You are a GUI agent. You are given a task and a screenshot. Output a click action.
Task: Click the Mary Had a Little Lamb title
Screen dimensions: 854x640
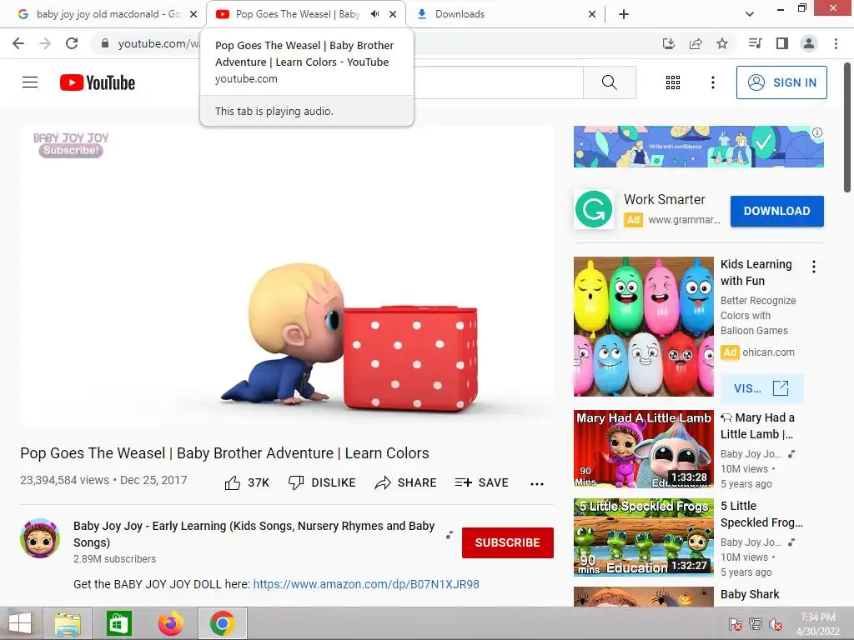point(757,426)
